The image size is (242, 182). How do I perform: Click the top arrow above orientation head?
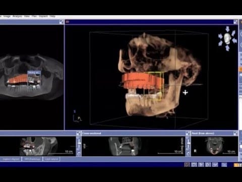227,29
